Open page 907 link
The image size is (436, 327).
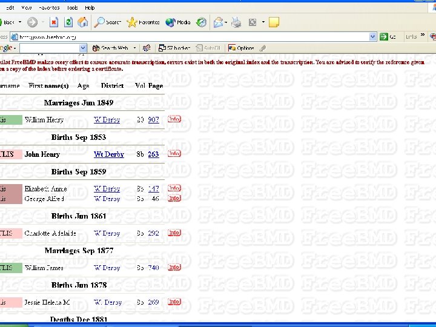(x=153, y=120)
